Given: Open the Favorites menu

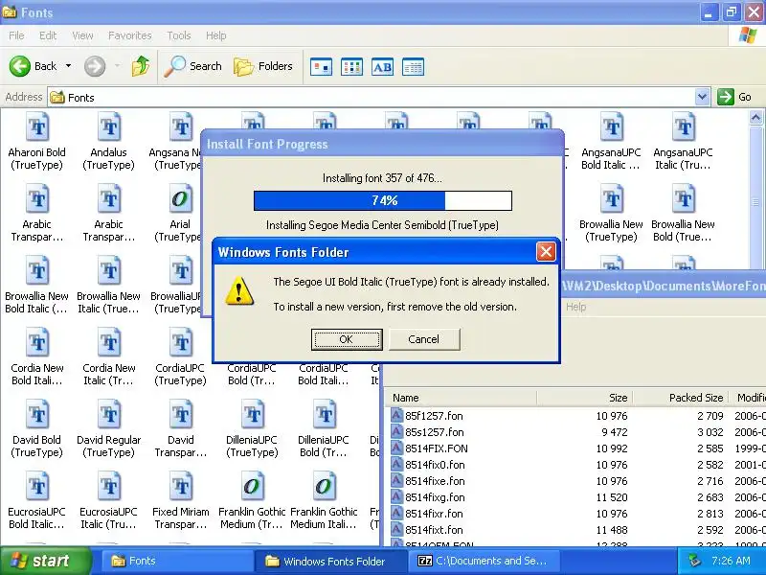Looking at the screenshot, I should tap(130, 35).
